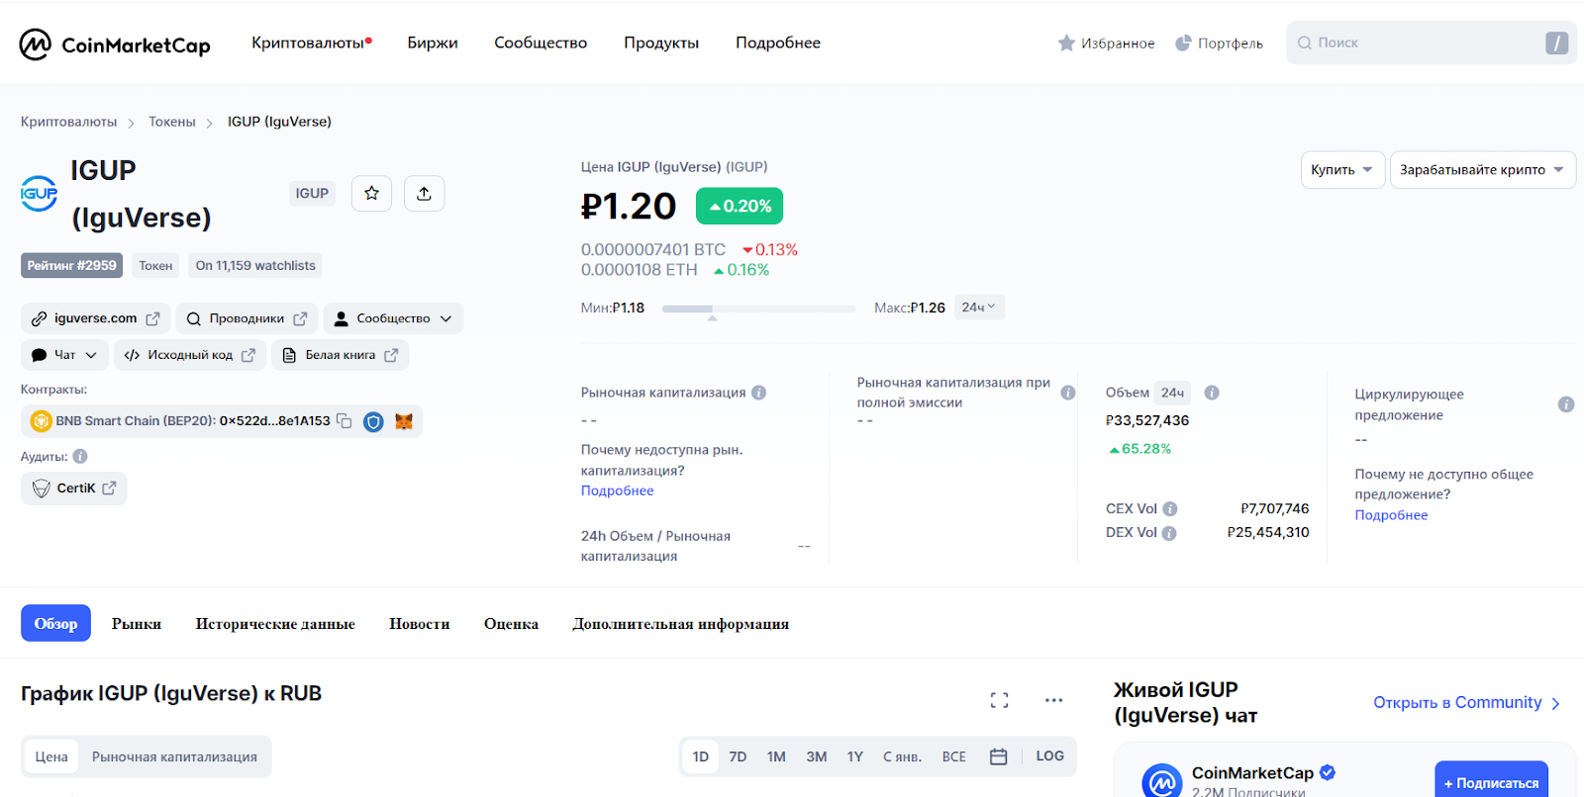Change the Объем 24ч period selector
This screenshot has height=797, width=1584.
tap(1172, 393)
